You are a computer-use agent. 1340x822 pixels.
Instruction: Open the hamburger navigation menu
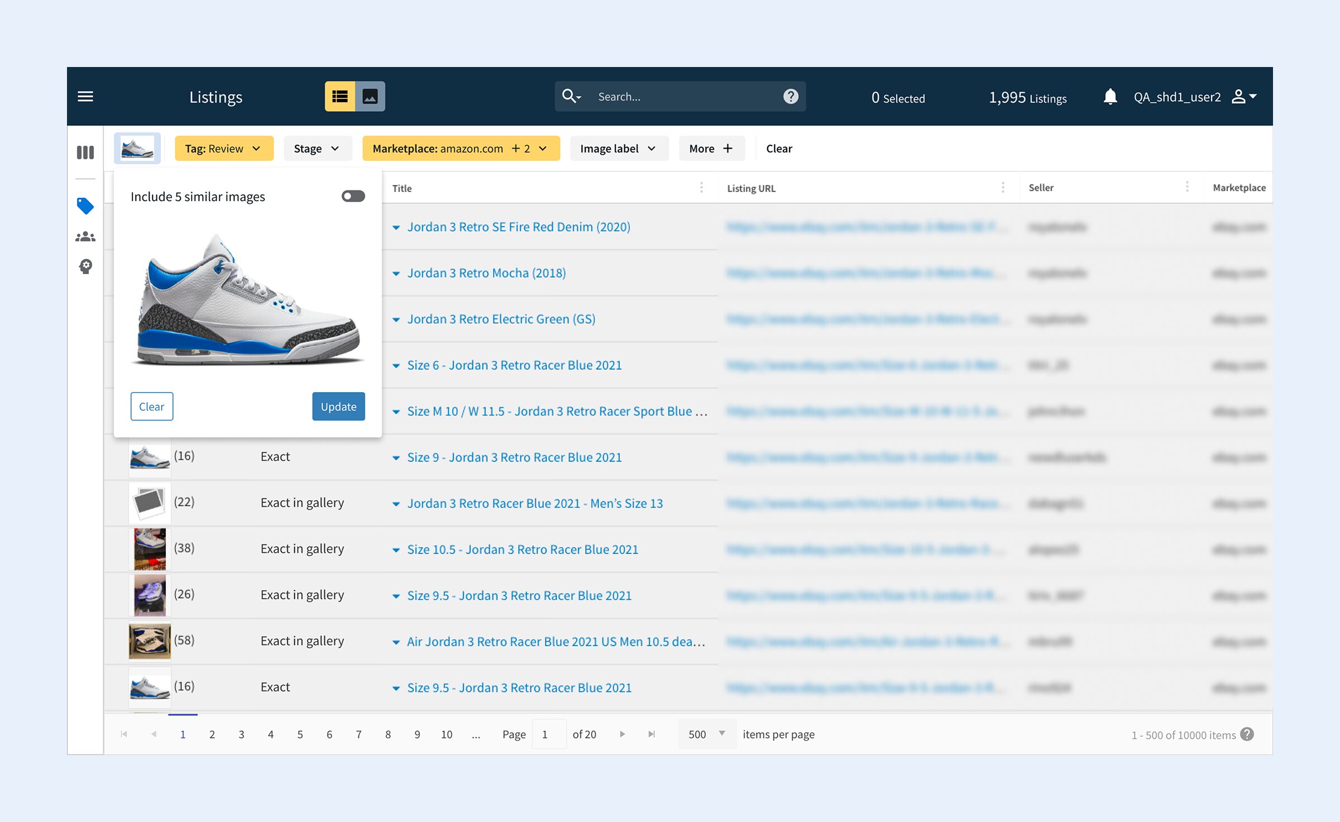85,97
